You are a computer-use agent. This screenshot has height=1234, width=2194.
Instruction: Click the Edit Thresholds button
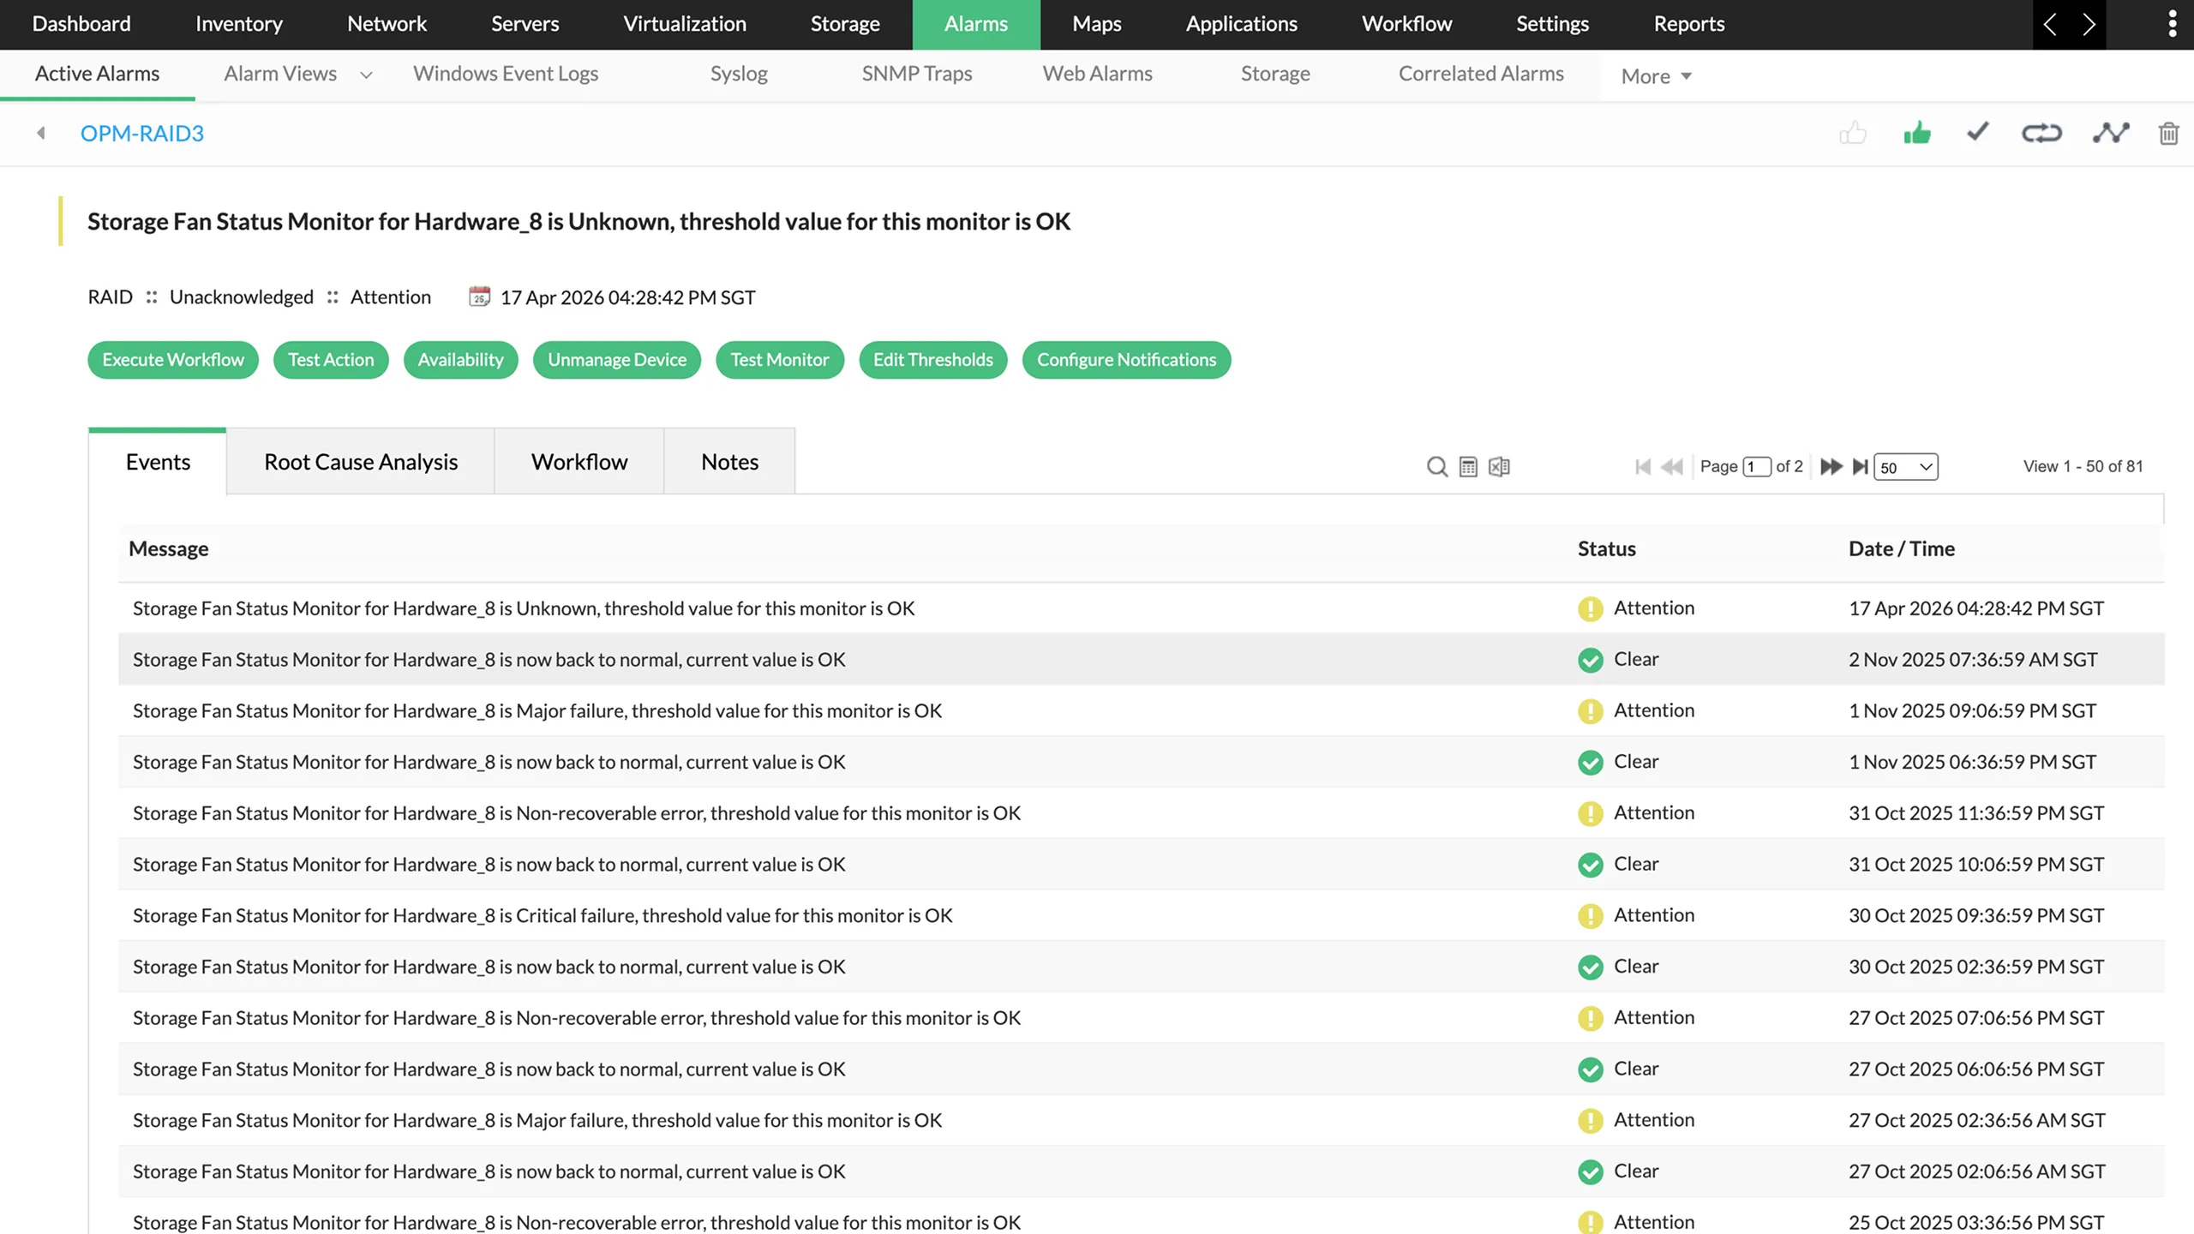(x=932, y=360)
